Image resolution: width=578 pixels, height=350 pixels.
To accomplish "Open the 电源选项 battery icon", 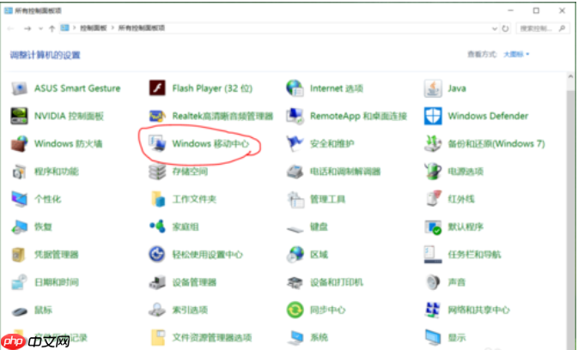I will pos(433,172).
